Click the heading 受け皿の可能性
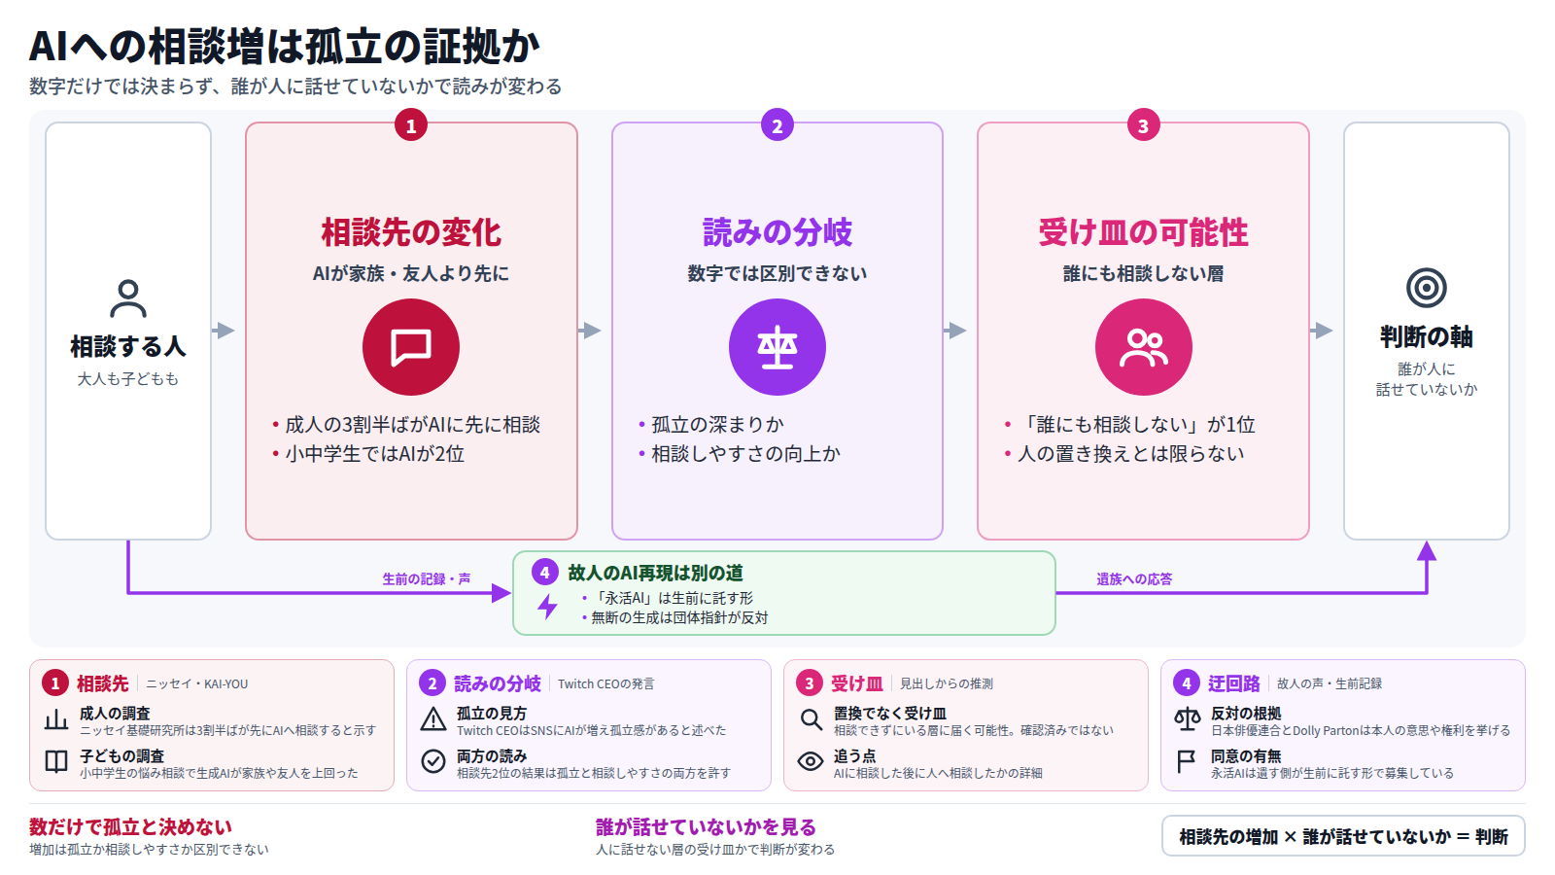This screenshot has width=1555, height=875. (1144, 232)
